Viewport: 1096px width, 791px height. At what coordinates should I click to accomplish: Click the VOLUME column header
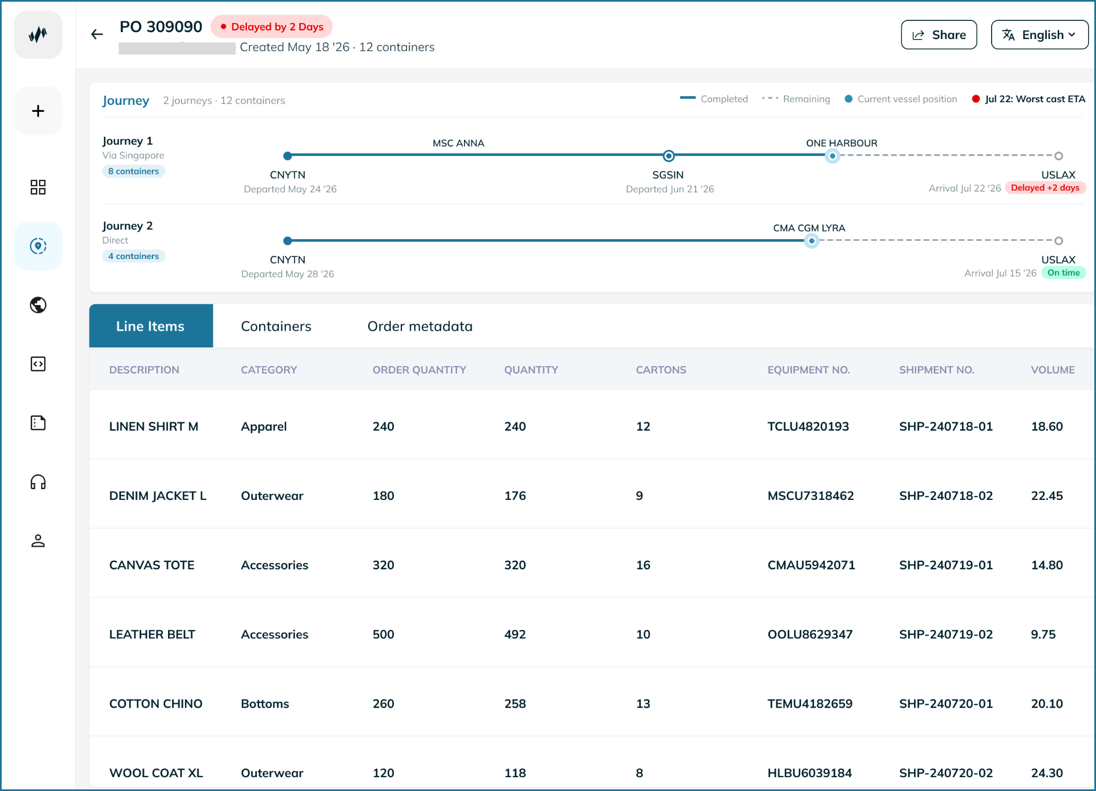click(1053, 370)
